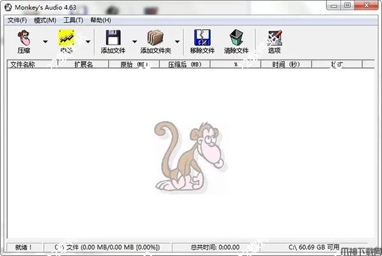Click the 添加文件夹 folder icon
The width and height of the screenshot is (382, 256).
tap(155, 38)
